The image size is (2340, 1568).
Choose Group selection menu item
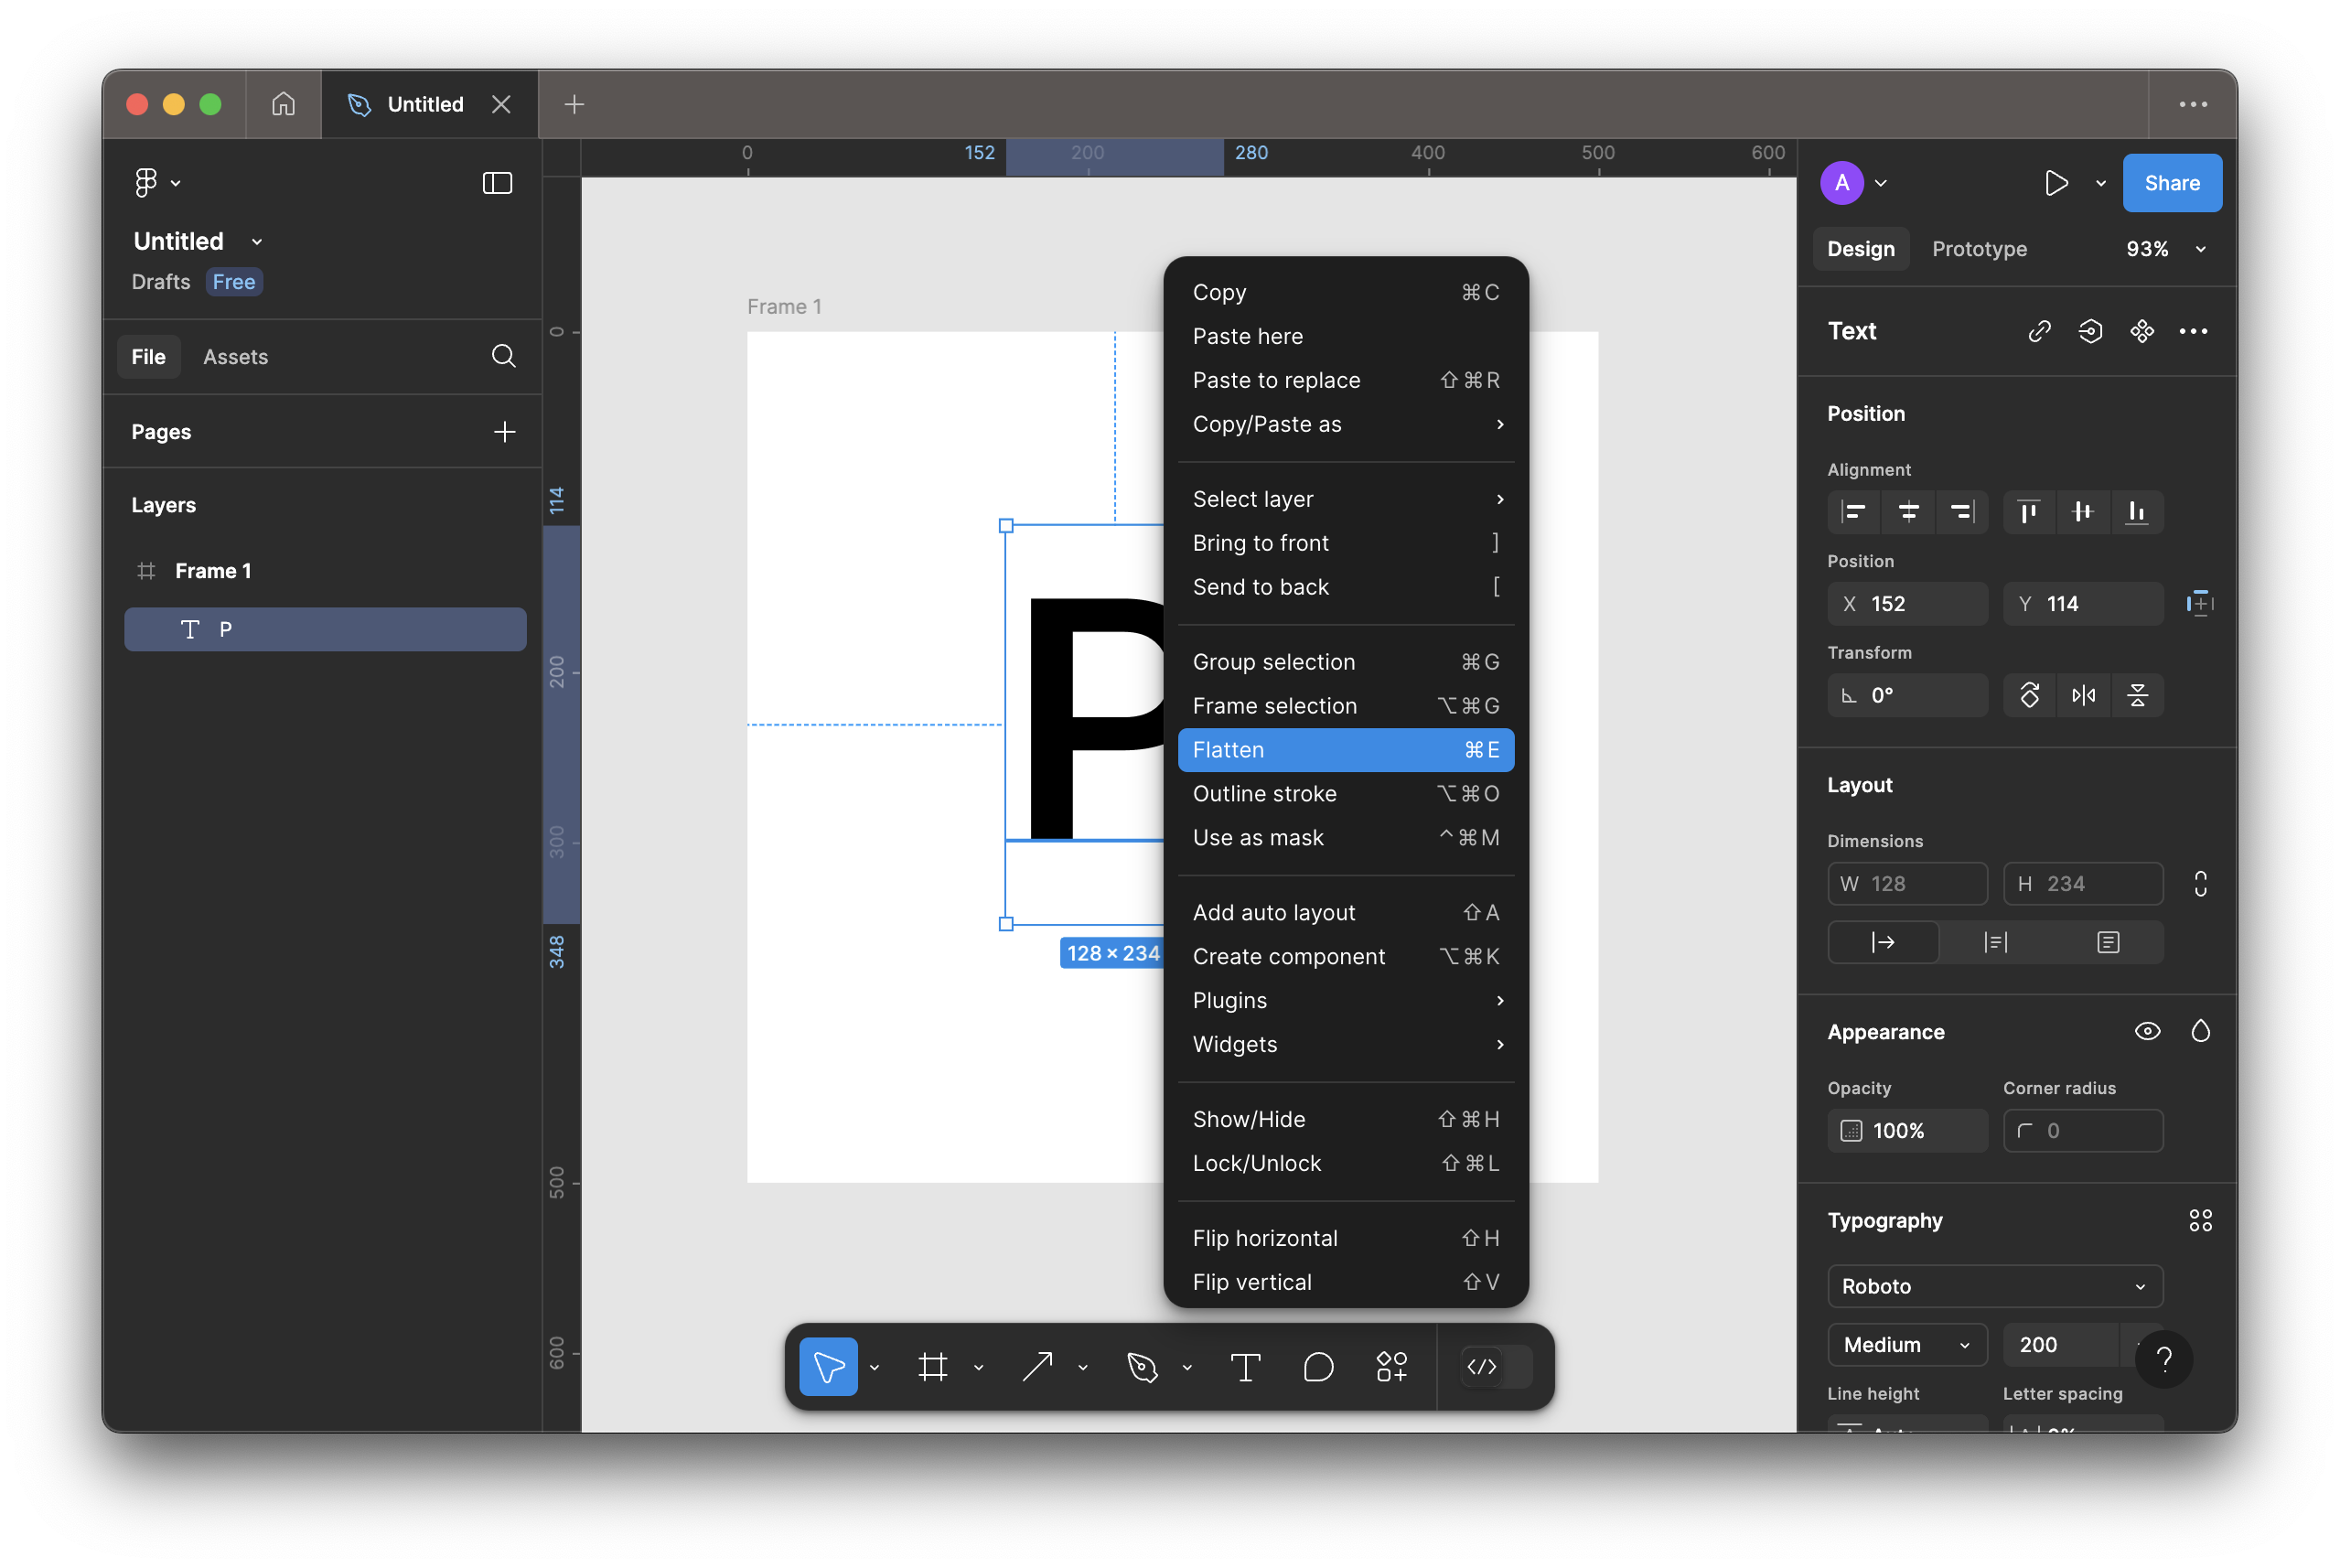point(1346,662)
